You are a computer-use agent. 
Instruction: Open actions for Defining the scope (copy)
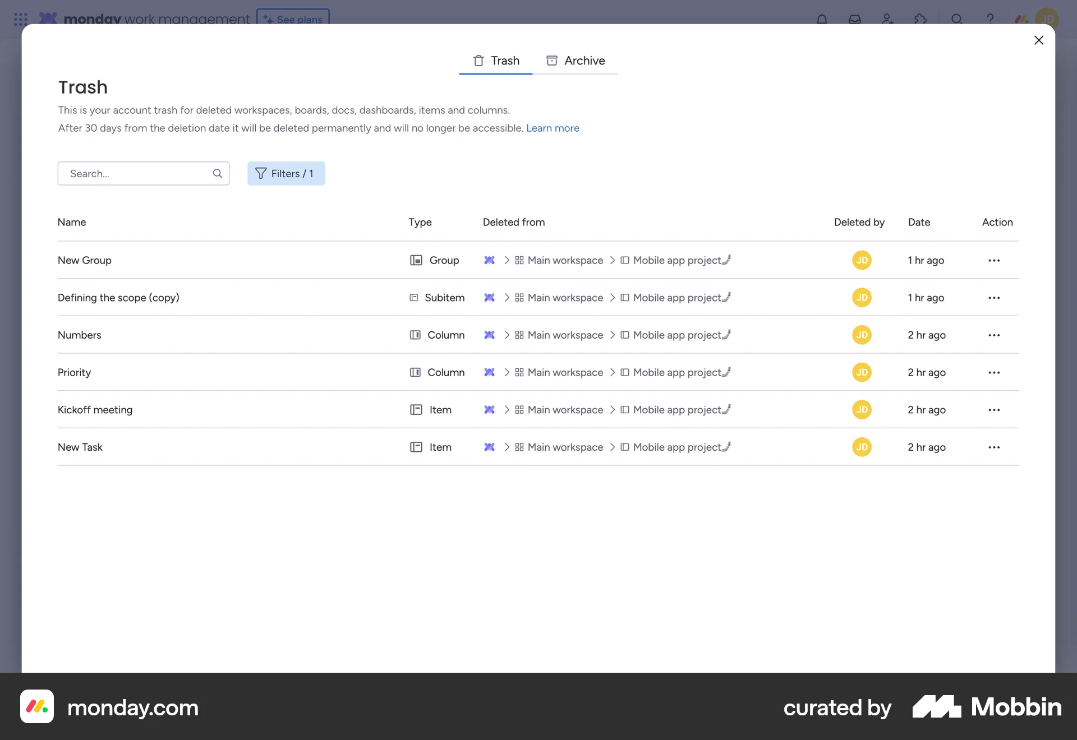tap(994, 298)
